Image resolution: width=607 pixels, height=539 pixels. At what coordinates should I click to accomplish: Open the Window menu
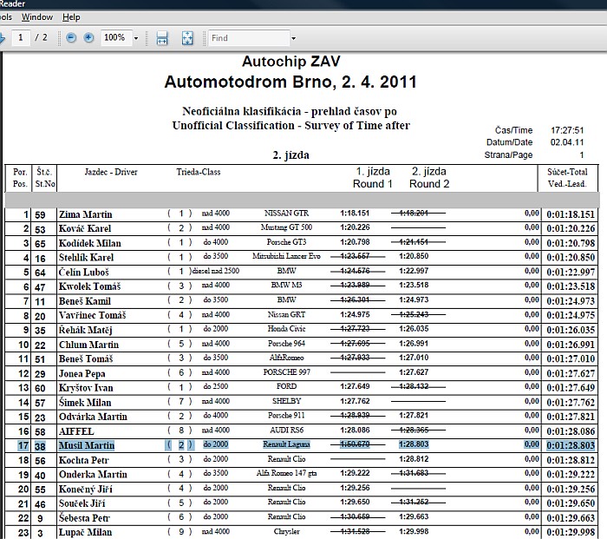(36, 16)
